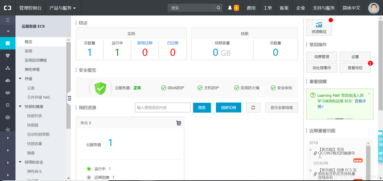The image size is (383, 181).
Task: Click the 续费管理 button
Action: point(322,56)
